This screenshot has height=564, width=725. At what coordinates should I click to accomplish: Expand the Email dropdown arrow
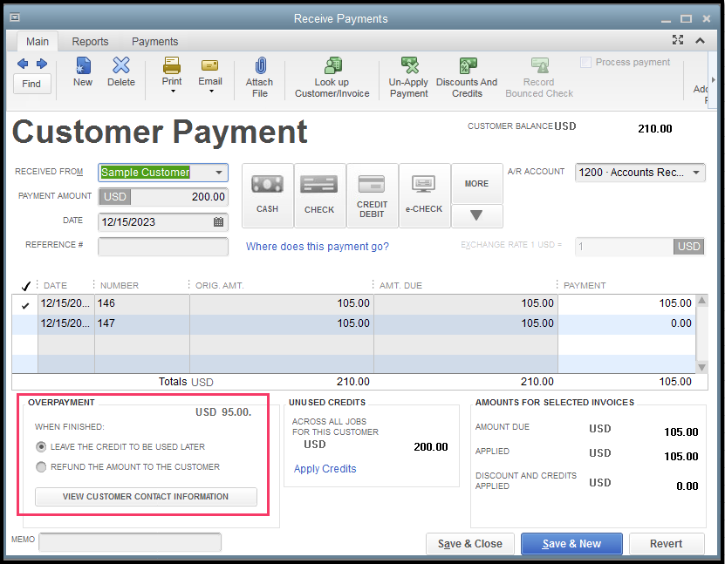[x=211, y=92]
